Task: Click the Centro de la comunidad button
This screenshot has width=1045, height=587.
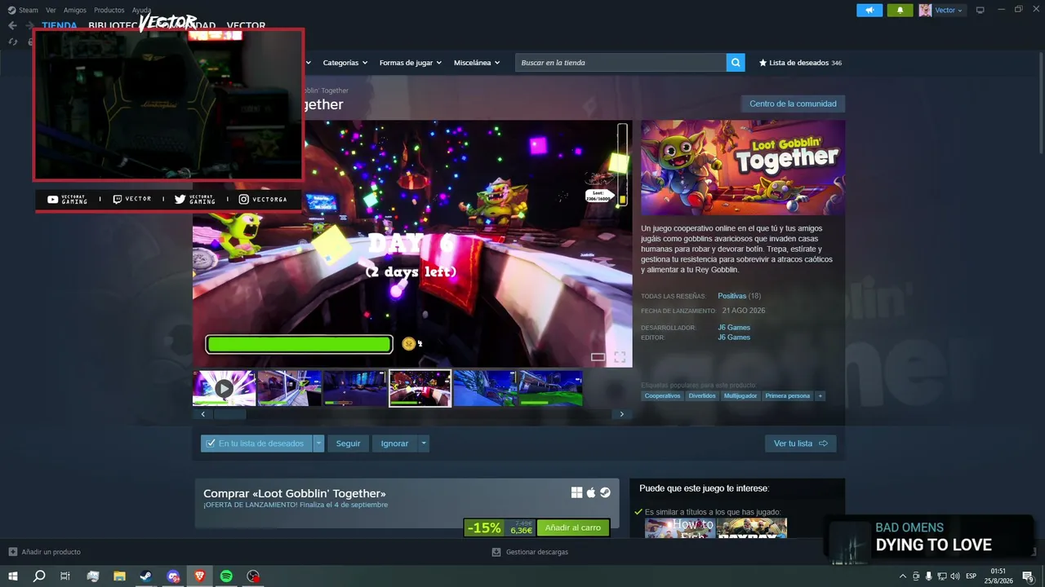Action: click(793, 104)
